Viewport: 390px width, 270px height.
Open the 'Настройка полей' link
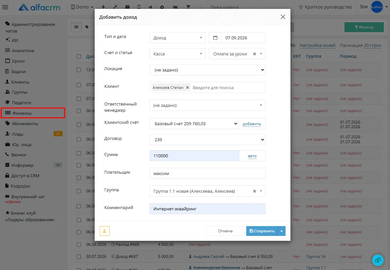[318, 45]
